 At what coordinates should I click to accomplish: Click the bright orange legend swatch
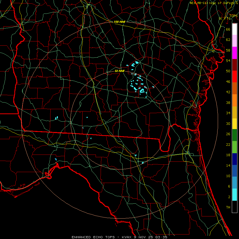pyautogui.click(x=234, y=100)
